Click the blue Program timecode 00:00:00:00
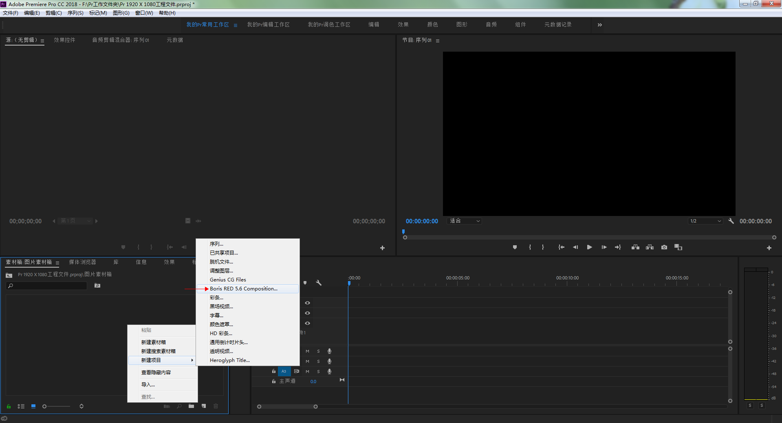 (x=422, y=221)
